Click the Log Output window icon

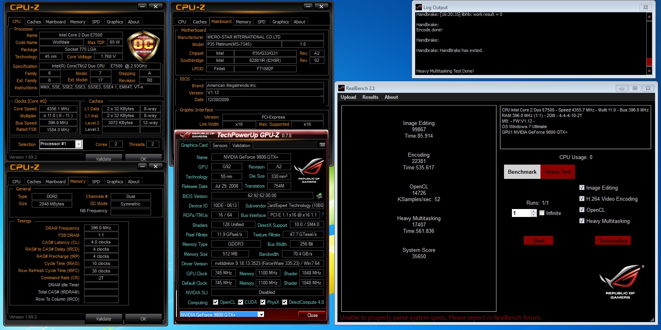coord(419,7)
